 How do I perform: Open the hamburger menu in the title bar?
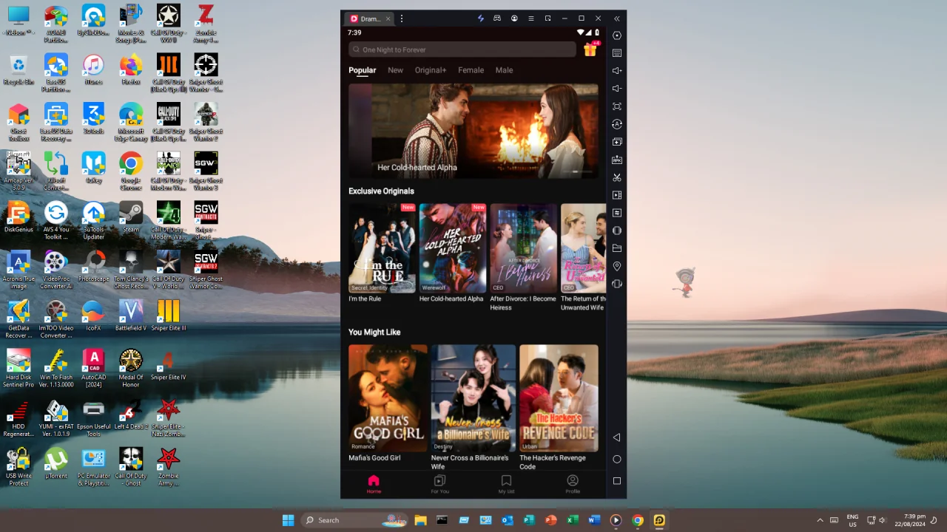click(531, 18)
